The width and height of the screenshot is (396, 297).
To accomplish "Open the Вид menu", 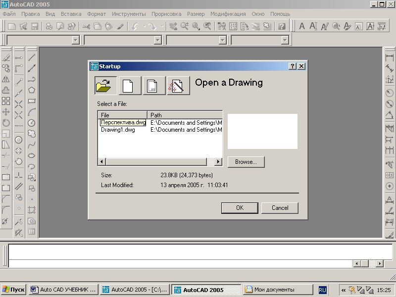I will point(50,14).
